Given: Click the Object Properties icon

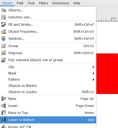Looking at the screenshot, I should point(4,32).
